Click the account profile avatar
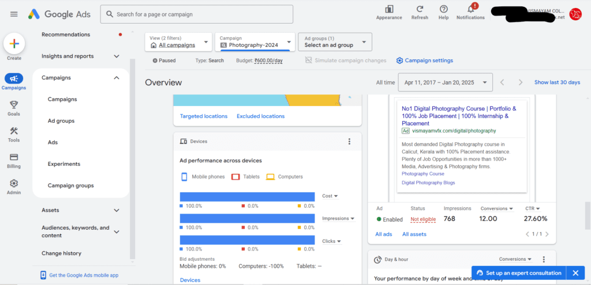This screenshot has height=285, width=591. coord(575,14)
